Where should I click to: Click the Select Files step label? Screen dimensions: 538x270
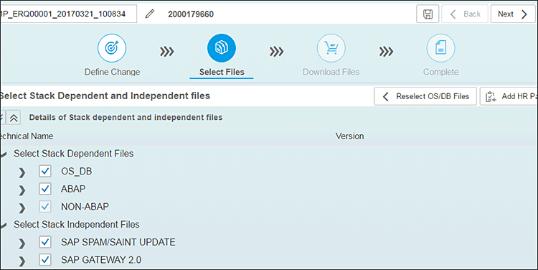pos(222,72)
